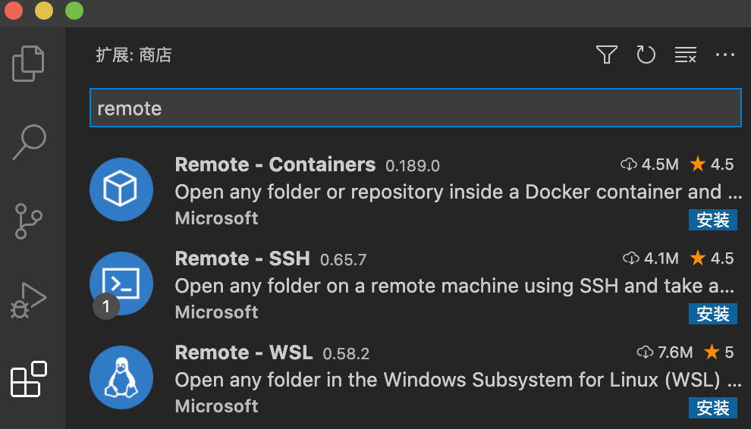Click the Remote - WSL penguin icon
This screenshot has height=429, width=751.
[121, 377]
